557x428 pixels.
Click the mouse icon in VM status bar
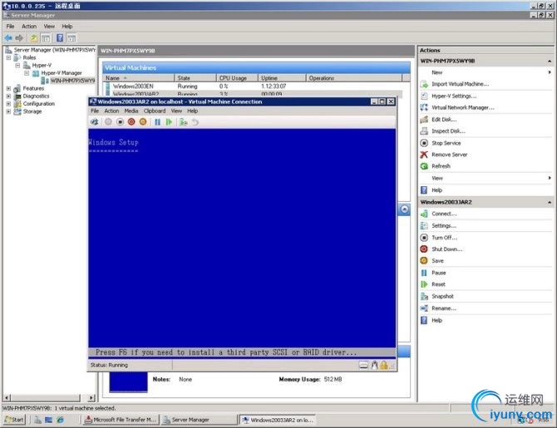(x=374, y=365)
